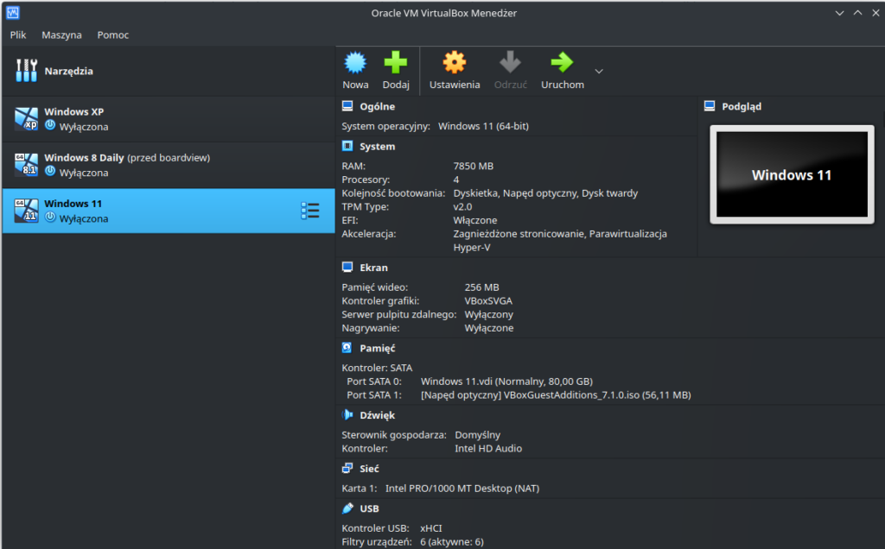Click the green Dodaj plus icon

pyautogui.click(x=396, y=62)
